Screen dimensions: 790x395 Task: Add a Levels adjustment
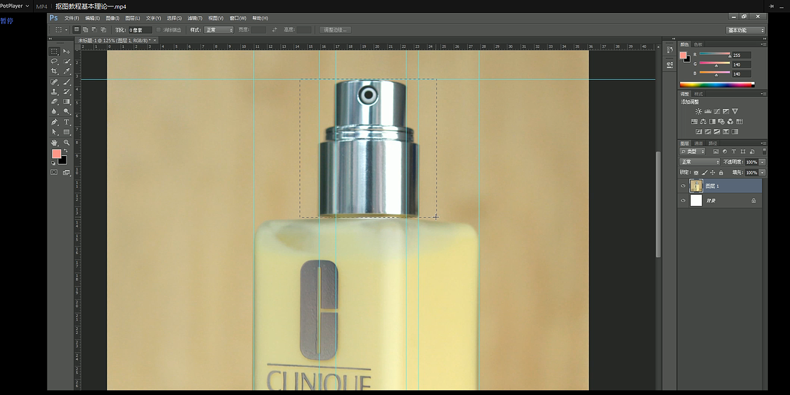tap(707, 112)
